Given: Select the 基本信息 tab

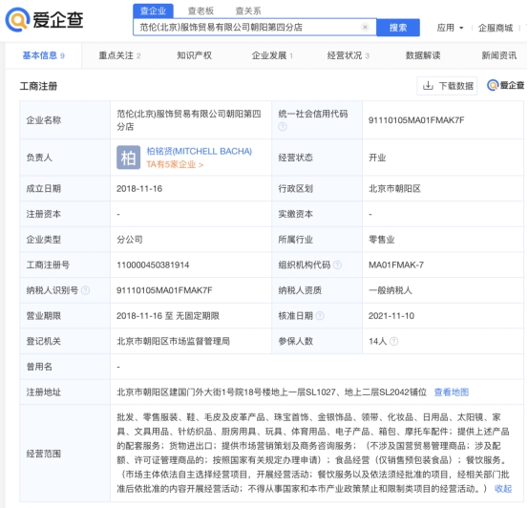Looking at the screenshot, I should coord(43,55).
